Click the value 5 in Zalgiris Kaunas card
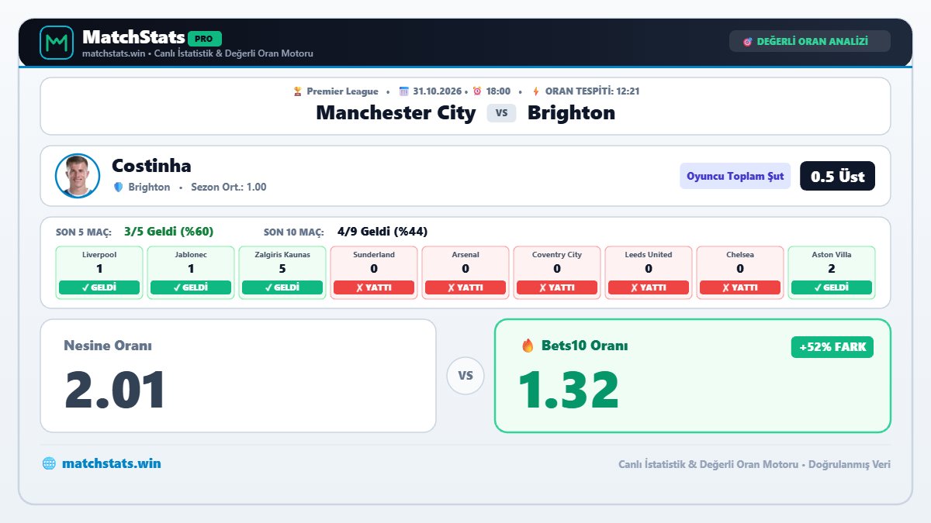Image resolution: width=931 pixels, height=523 pixels. (x=282, y=269)
